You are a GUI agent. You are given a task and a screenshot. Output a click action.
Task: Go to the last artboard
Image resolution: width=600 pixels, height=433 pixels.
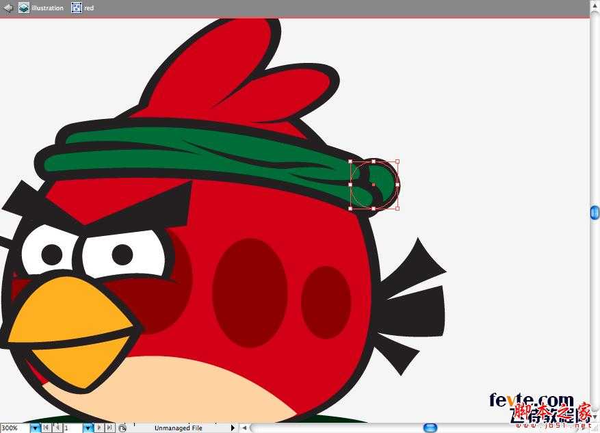109,428
